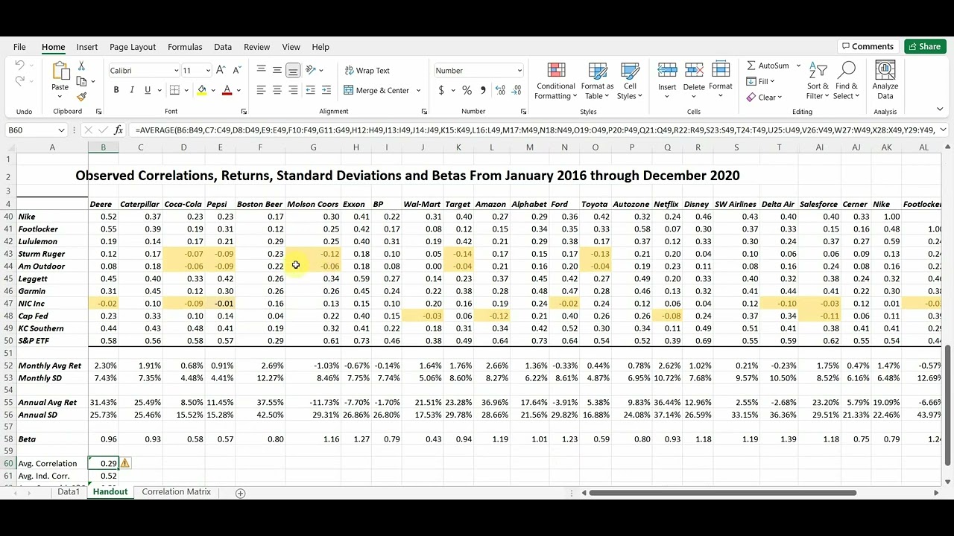Activate the Format Painter brush
This screenshot has width=954, height=536.
click(81, 96)
